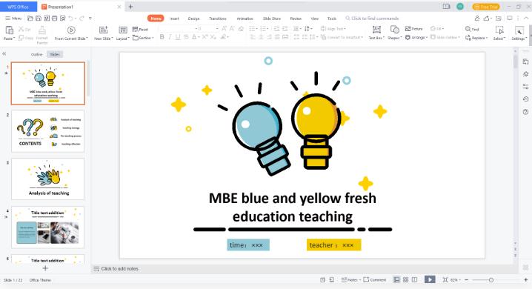Click the user avatar icon
Screen dimensions: 532x289
tap(460, 7)
